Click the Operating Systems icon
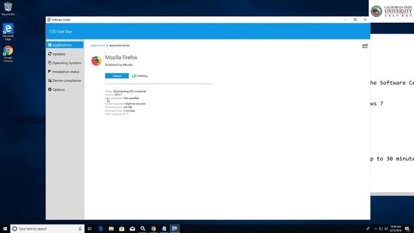The width and height of the screenshot is (414, 233). (50, 63)
